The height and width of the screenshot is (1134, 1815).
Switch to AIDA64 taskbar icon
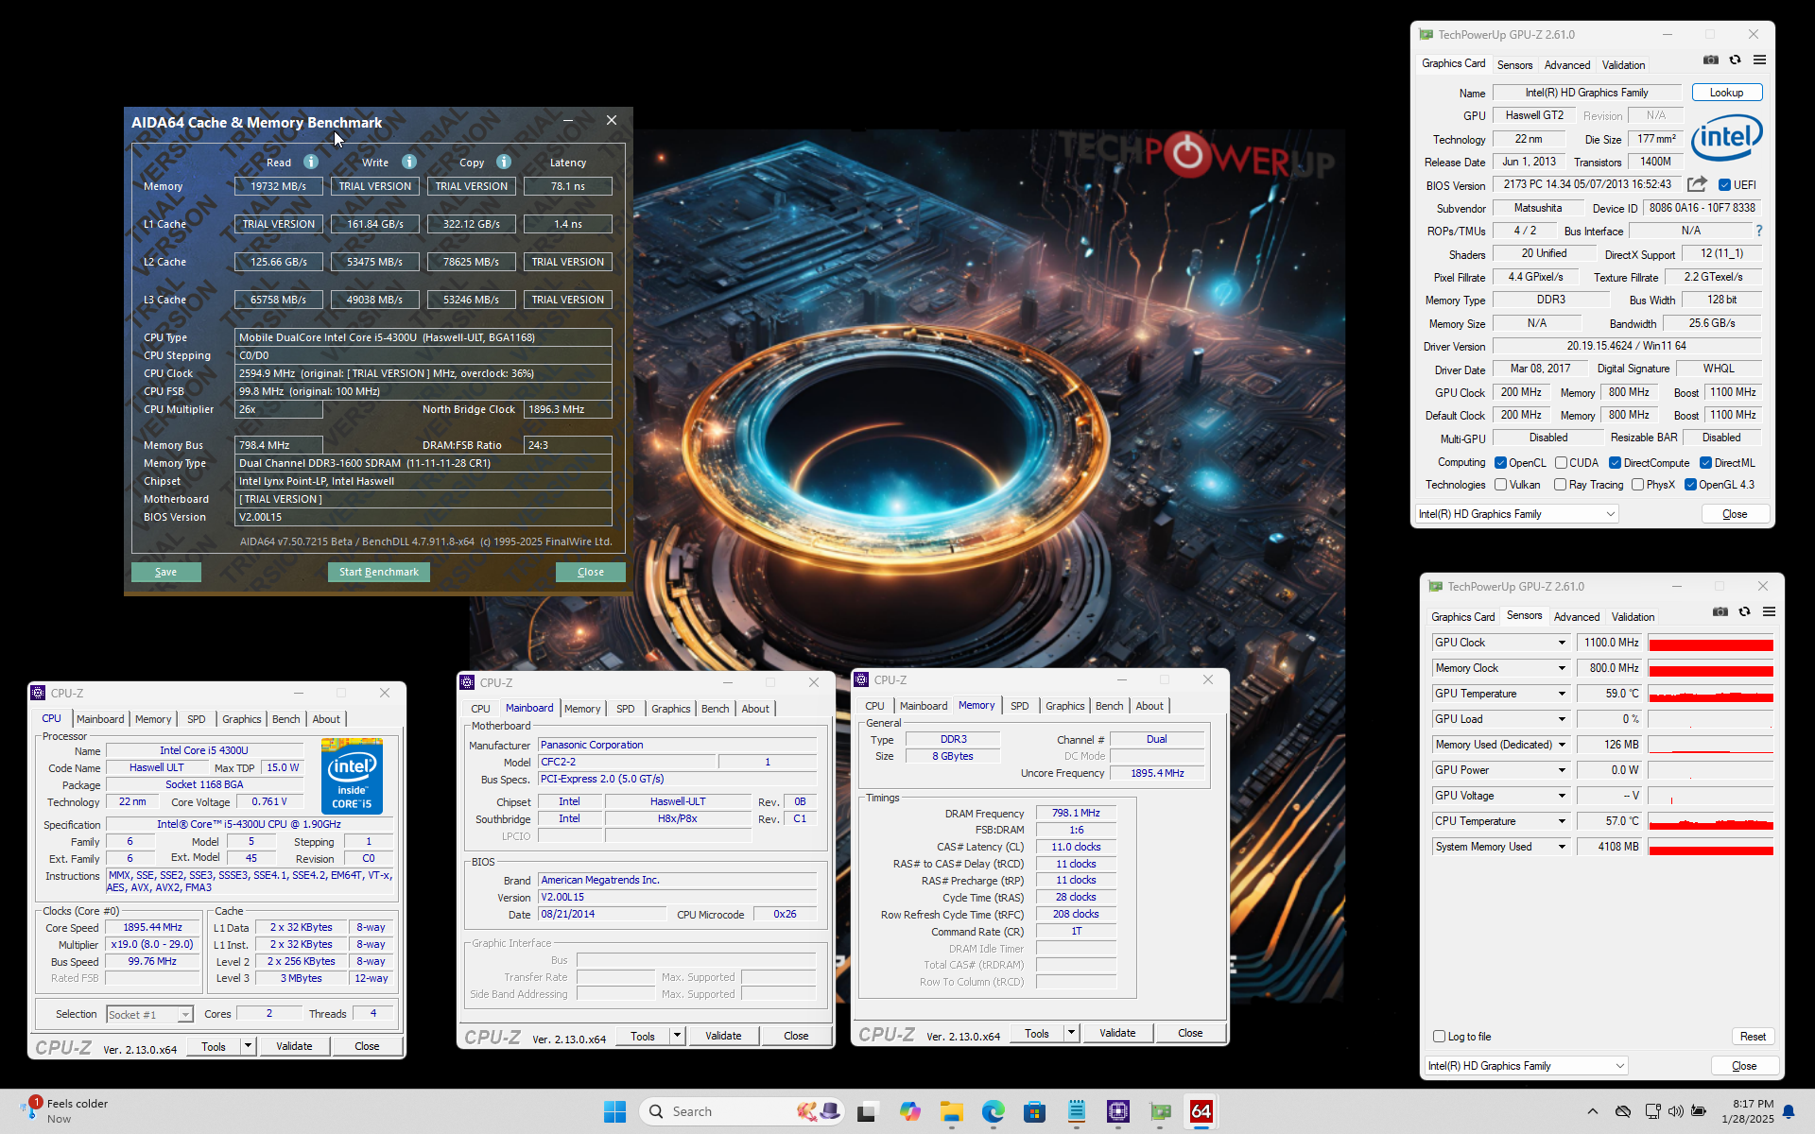pyautogui.click(x=1201, y=1111)
